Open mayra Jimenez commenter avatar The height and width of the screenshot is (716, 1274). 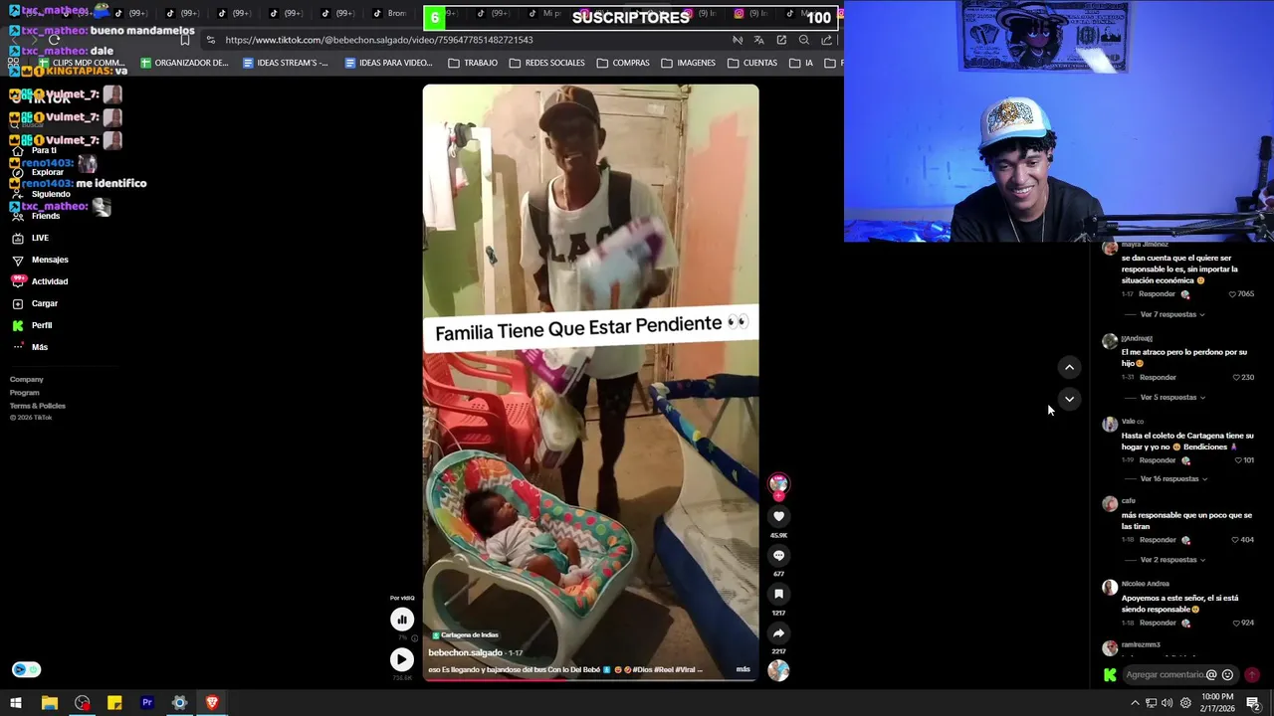click(1110, 248)
